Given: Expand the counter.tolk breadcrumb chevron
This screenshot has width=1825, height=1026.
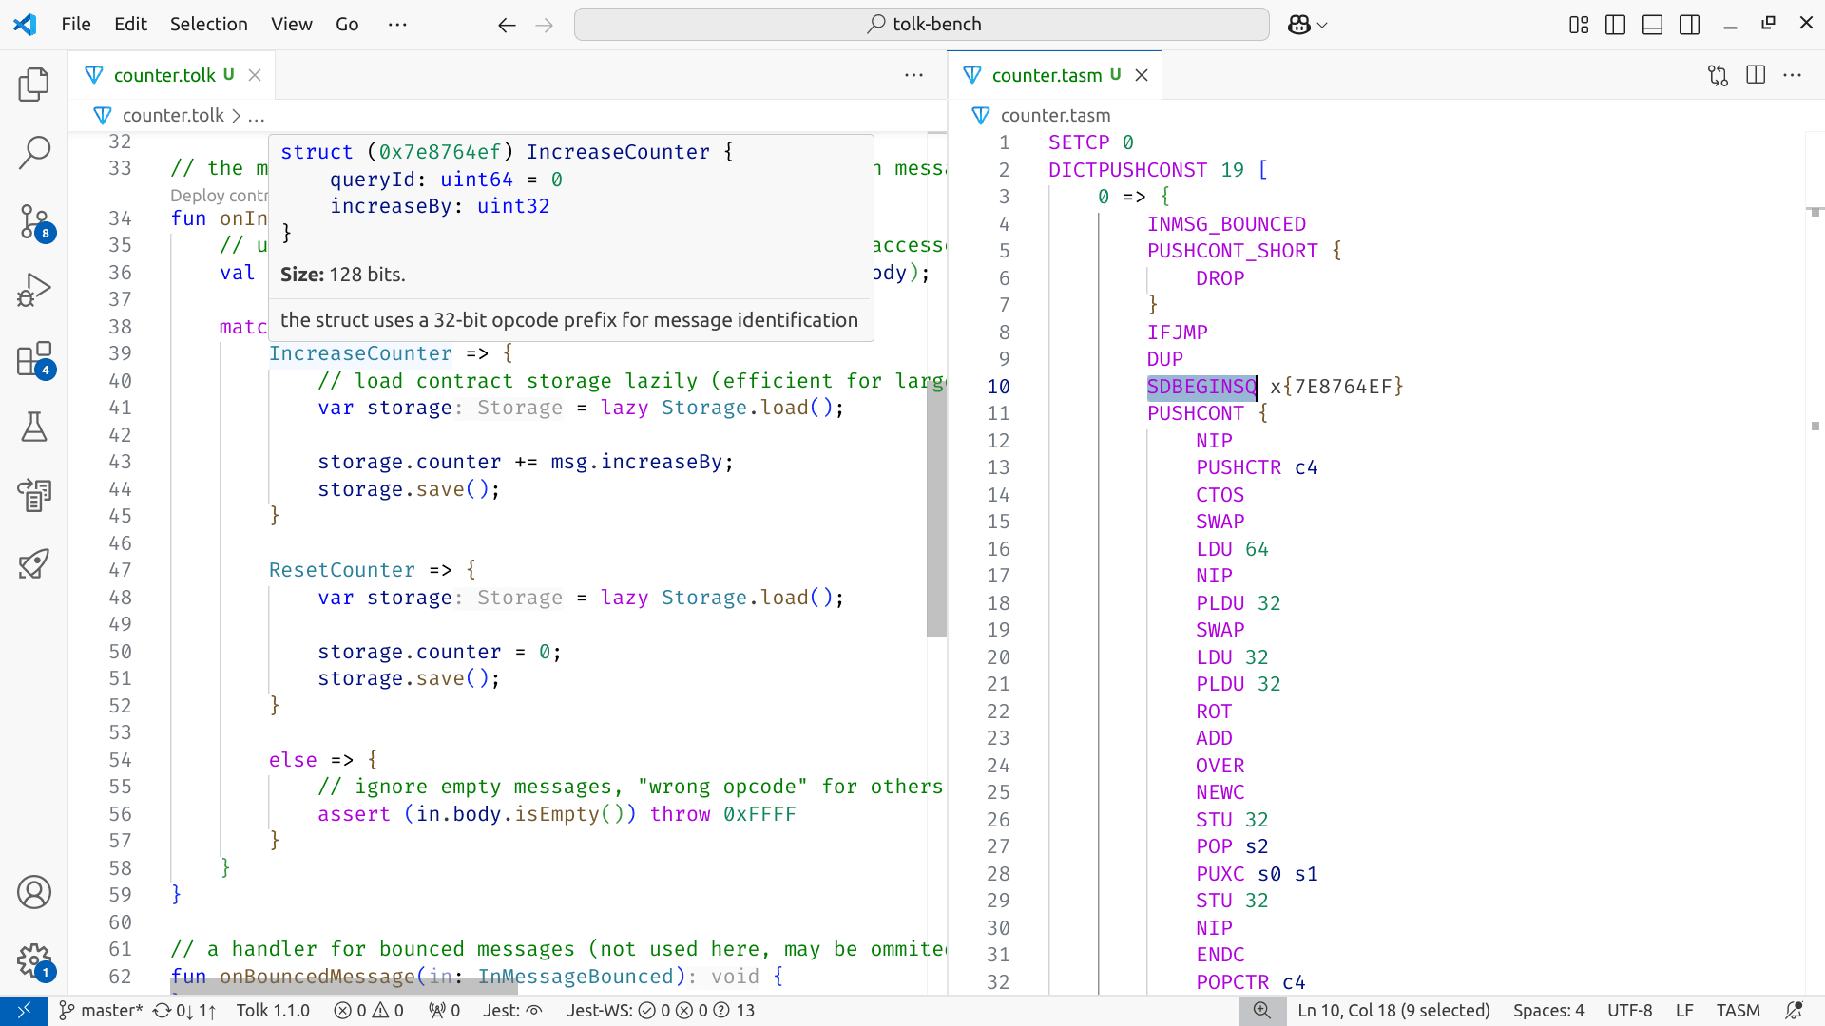Looking at the screenshot, I should coord(236,116).
